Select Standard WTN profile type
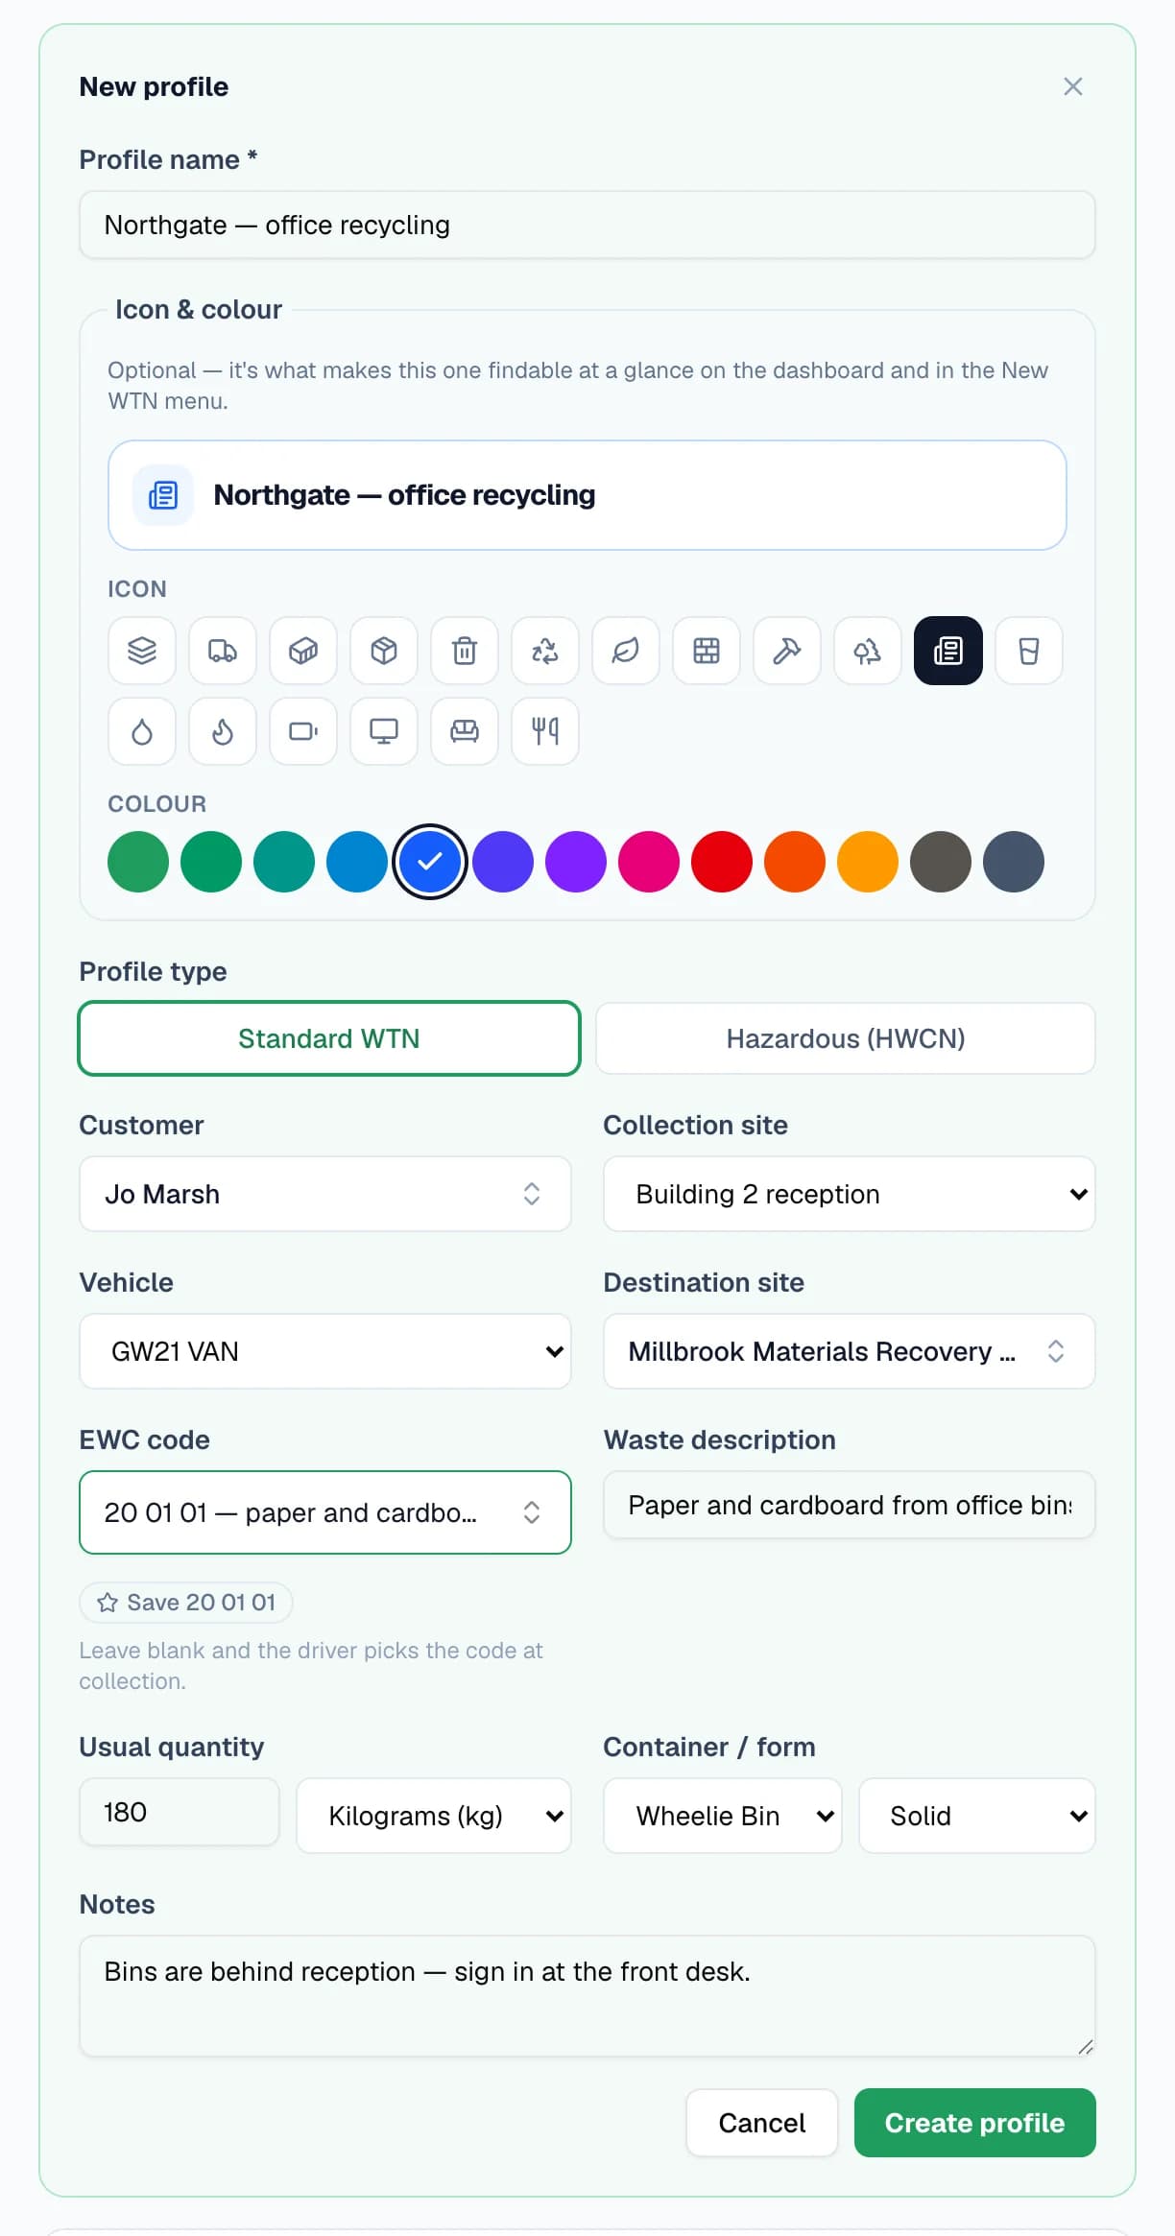1175x2236 pixels. (329, 1038)
